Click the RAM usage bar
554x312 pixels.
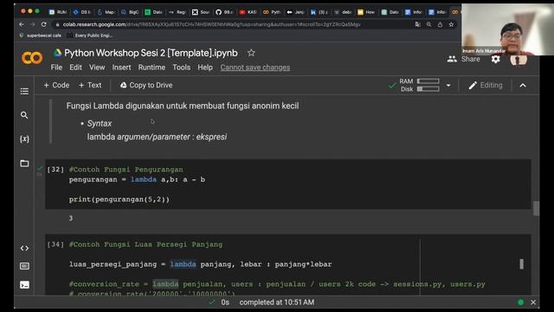coord(428,81)
